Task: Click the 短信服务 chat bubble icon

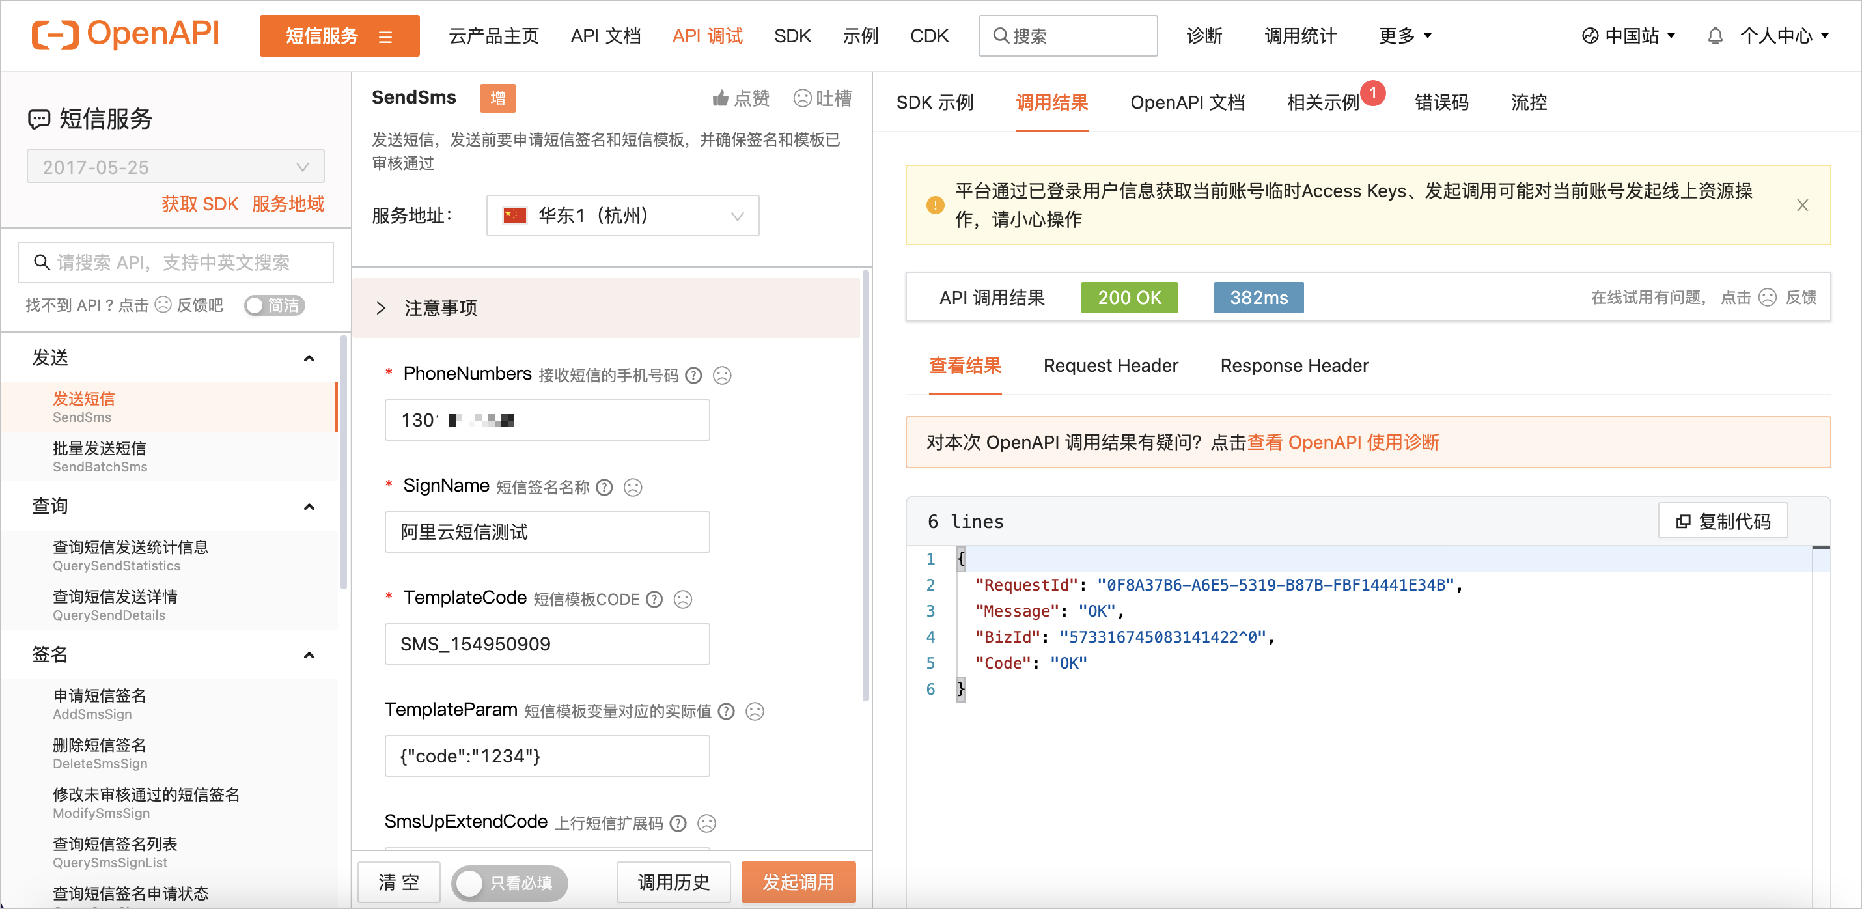Action: point(39,119)
